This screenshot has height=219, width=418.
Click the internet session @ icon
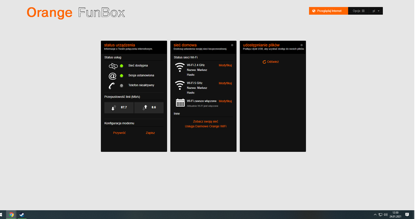pyautogui.click(x=112, y=76)
